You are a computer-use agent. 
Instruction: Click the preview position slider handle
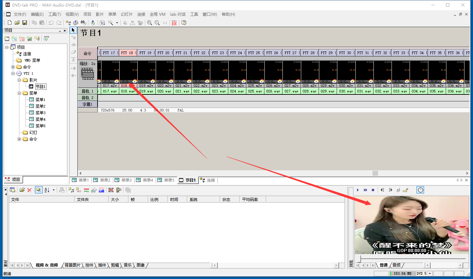coord(359,259)
